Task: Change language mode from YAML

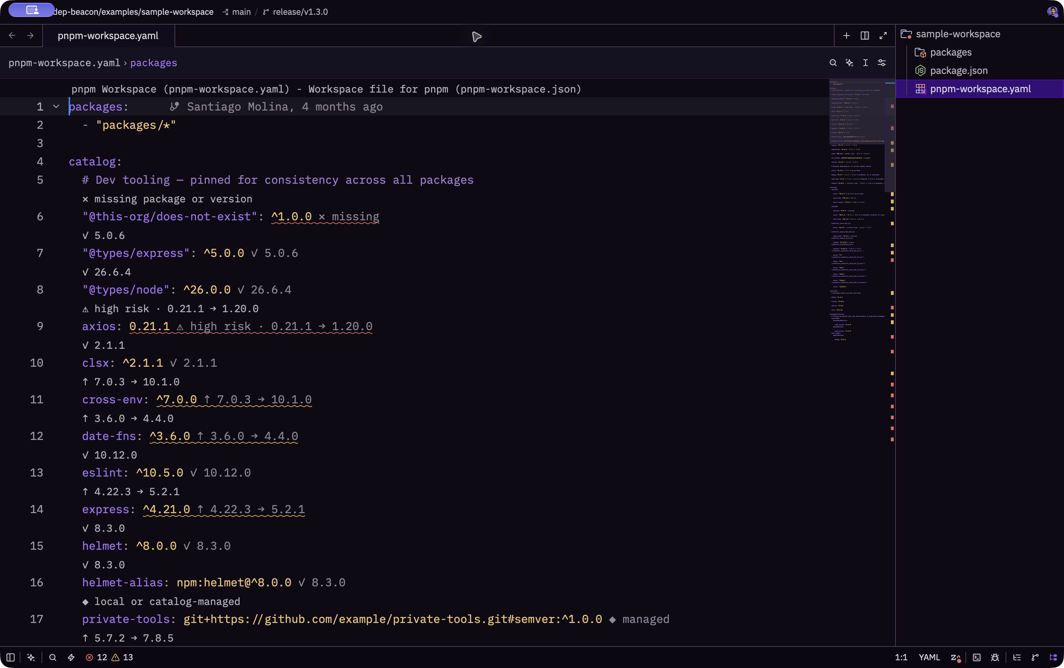Action: [x=929, y=657]
